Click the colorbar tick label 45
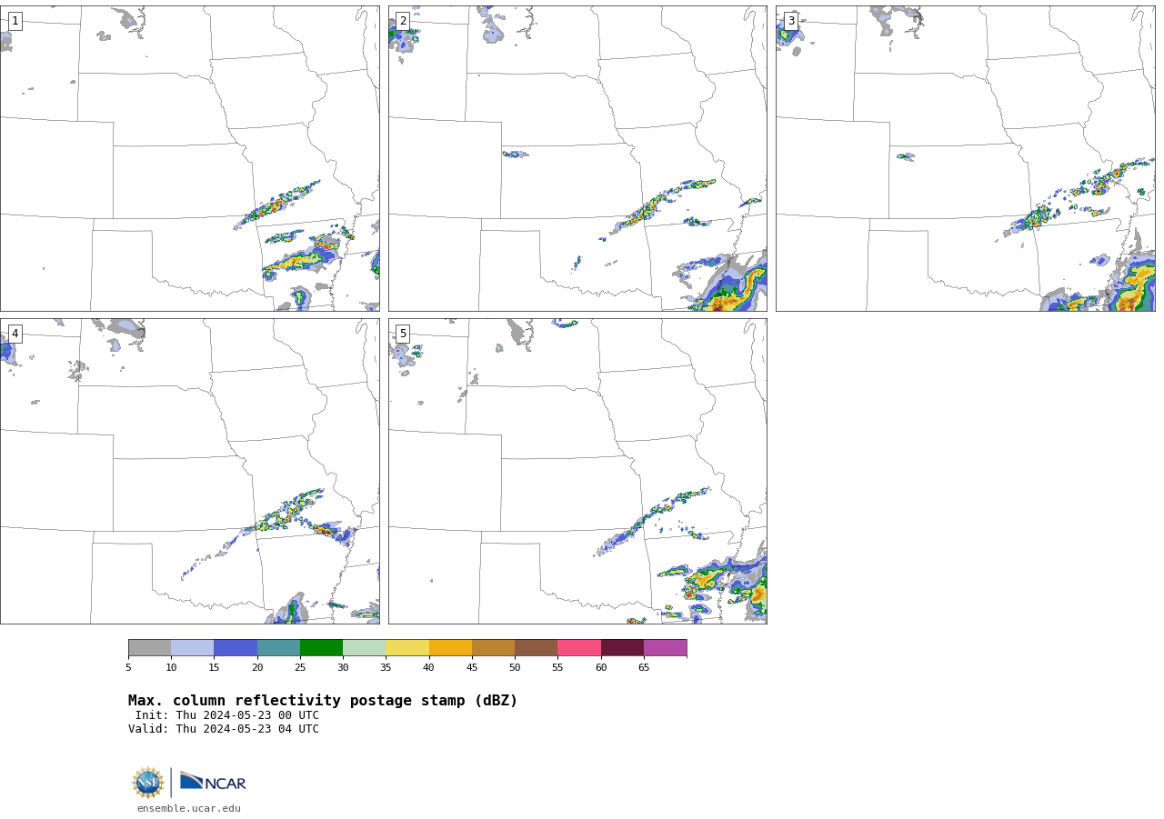This screenshot has width=1164, height=819. [472, 668]
